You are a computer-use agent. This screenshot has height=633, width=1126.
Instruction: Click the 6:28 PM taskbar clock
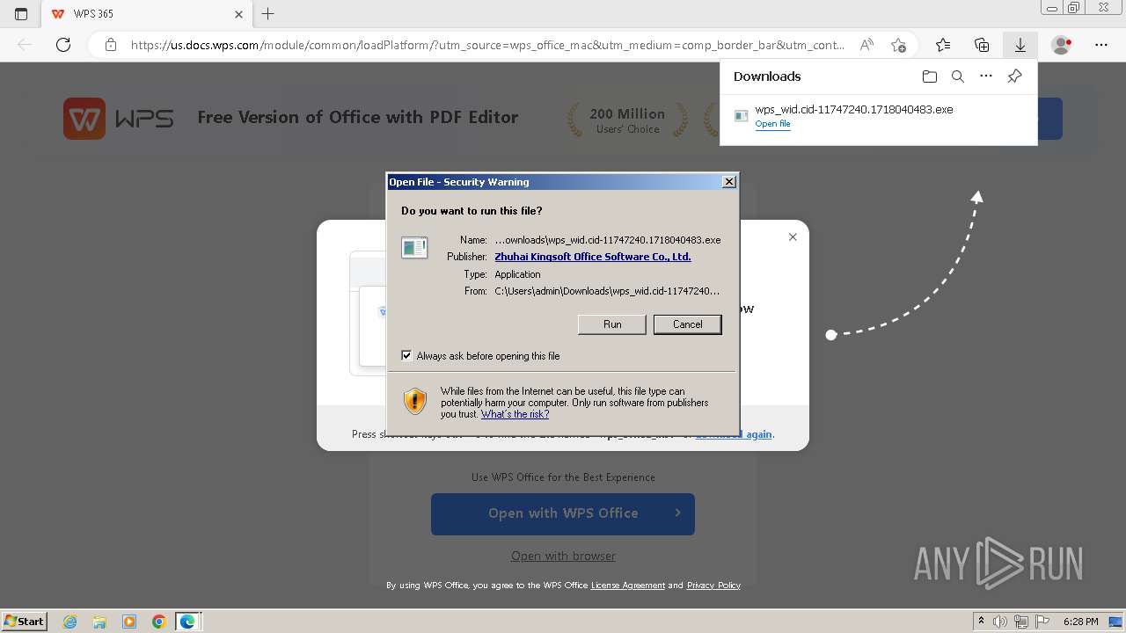tap(1080, 622)
